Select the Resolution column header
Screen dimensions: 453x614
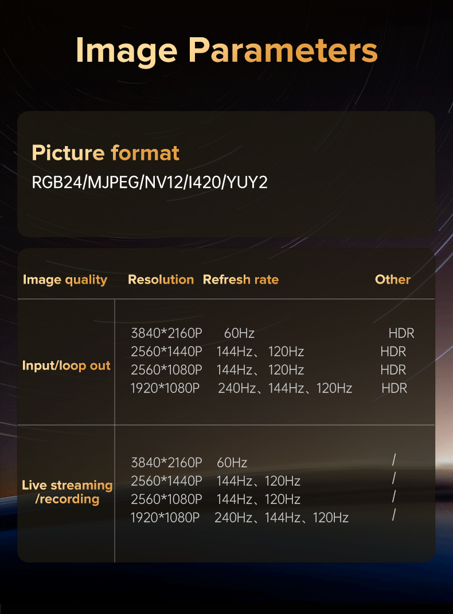[x=161, y=280]
